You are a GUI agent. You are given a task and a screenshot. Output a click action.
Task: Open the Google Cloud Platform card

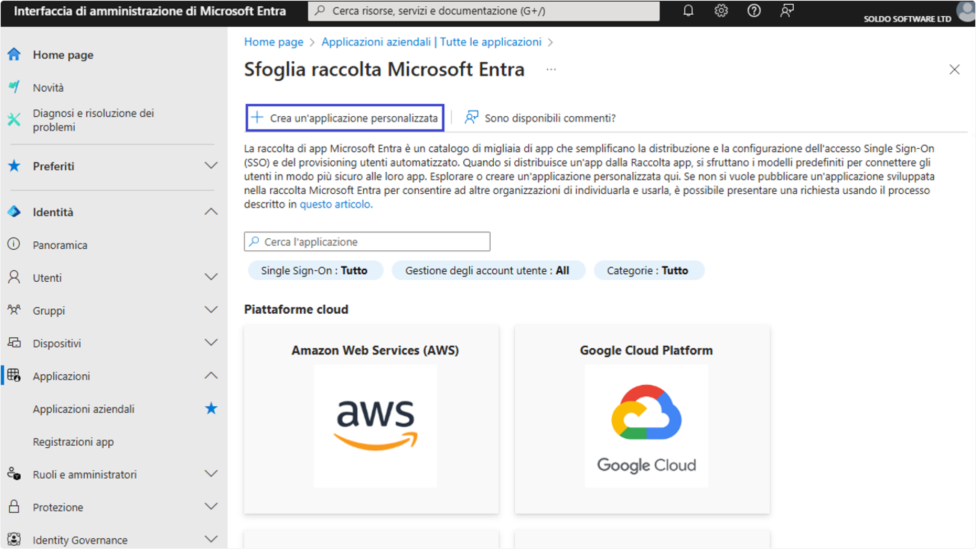[x=642, y=419]
